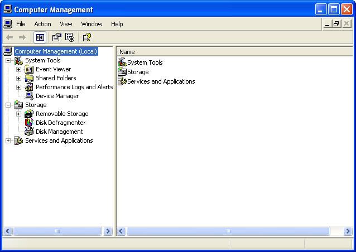Open the Action menu
Screen dimensions: 356x252
pos(42,24)
